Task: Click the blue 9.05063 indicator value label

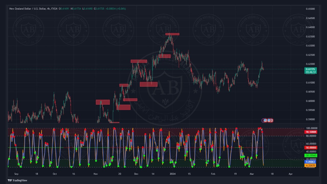Action: 311,162
